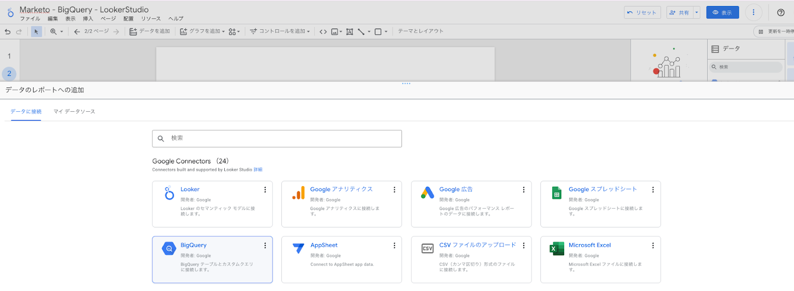Open the 編集 menu

[53, 19]
